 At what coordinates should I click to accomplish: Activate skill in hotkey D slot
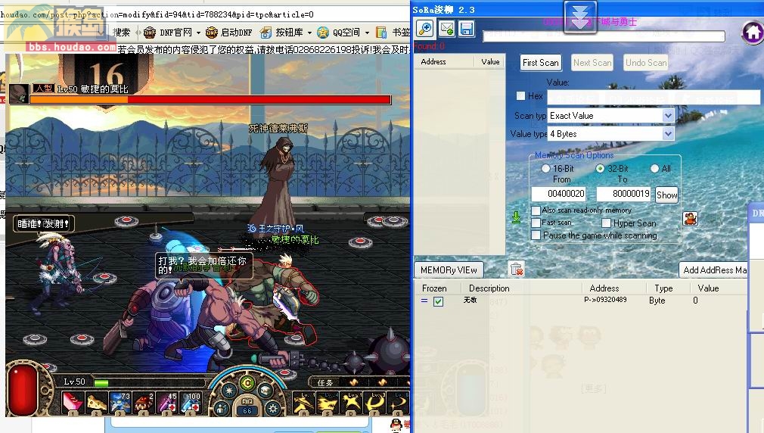[x=352, y=403]
